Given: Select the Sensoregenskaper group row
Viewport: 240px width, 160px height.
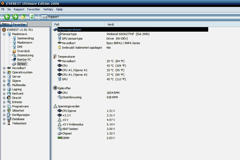Looking at the screenshot, I should coord(131,30).
